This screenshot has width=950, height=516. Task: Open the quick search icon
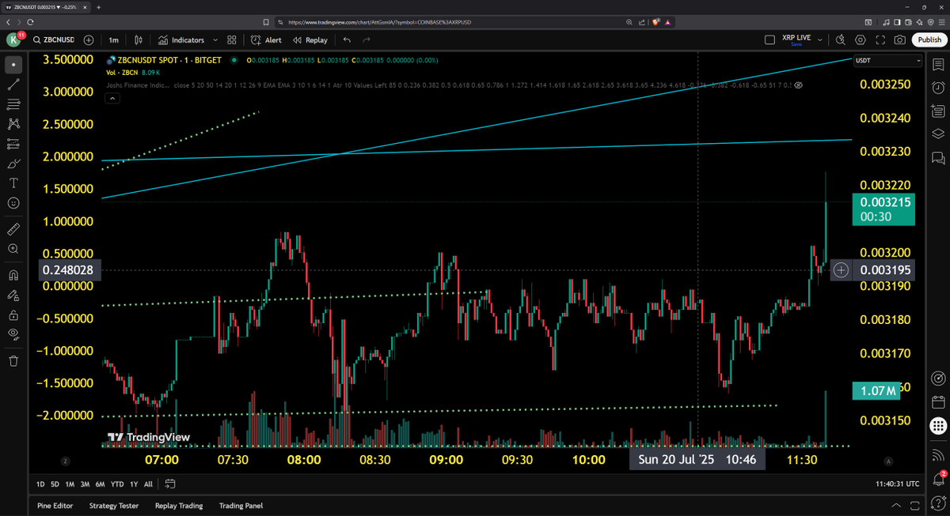[x=841, y=40]
